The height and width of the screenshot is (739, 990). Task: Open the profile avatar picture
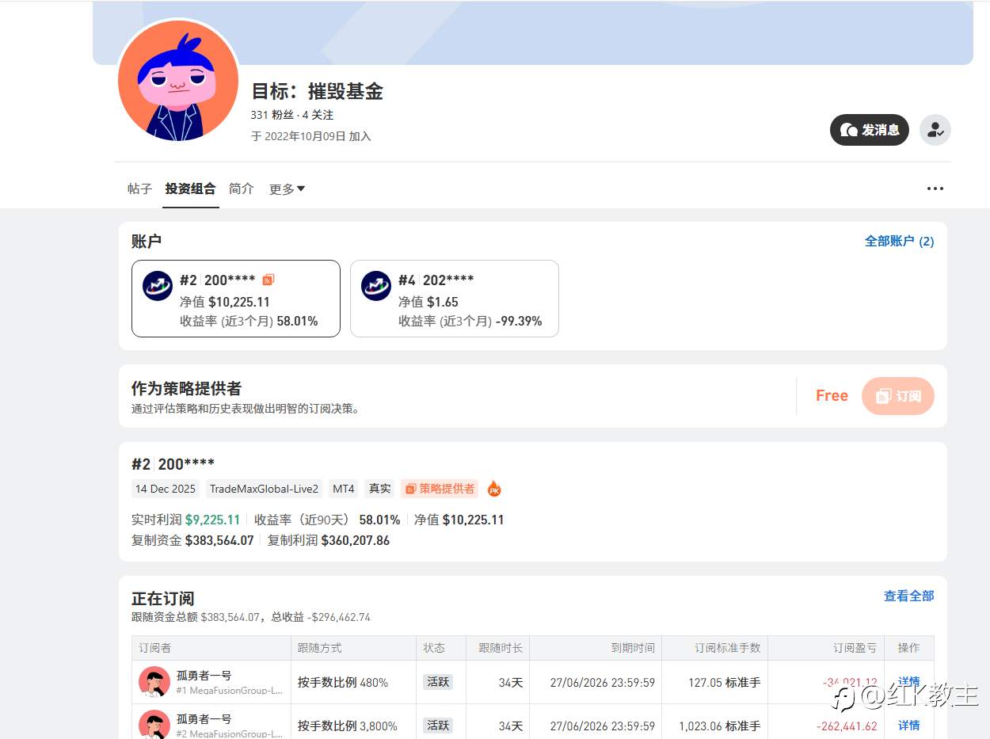pos(178,81)
